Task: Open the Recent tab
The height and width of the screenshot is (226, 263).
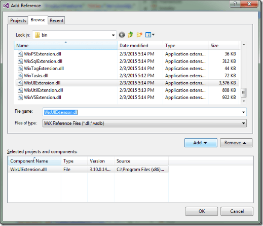Action: tap(56, 20)
